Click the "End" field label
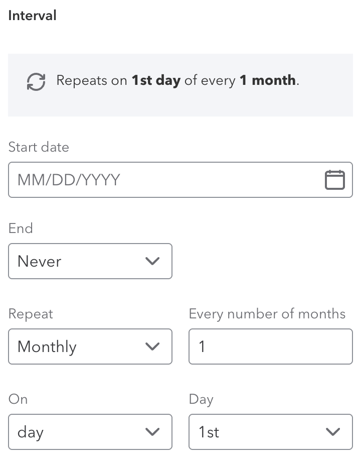 tap(21, 228)
